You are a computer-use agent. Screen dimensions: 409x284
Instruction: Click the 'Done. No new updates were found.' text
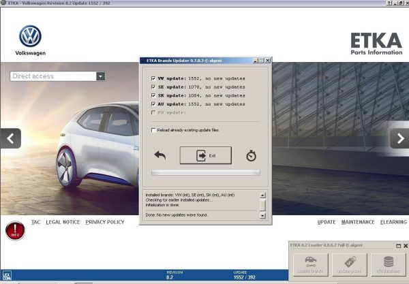point(177,215)
